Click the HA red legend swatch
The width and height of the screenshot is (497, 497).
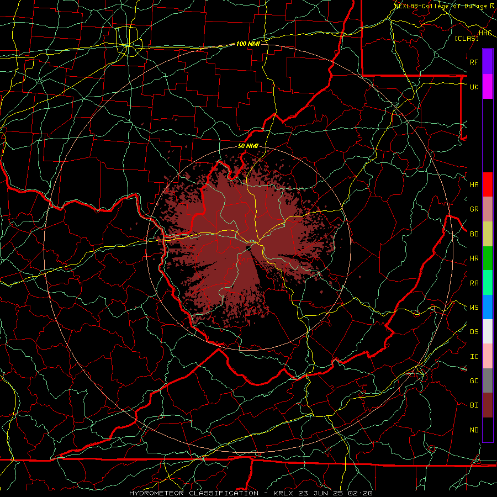coord(488,184)
